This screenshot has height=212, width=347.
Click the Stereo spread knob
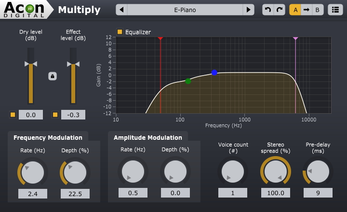coord(276,172)
